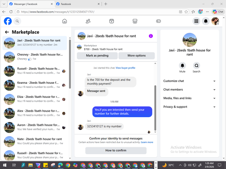Click the chat list scrollbar
226x169 pixels.
[x=70, y=64]
